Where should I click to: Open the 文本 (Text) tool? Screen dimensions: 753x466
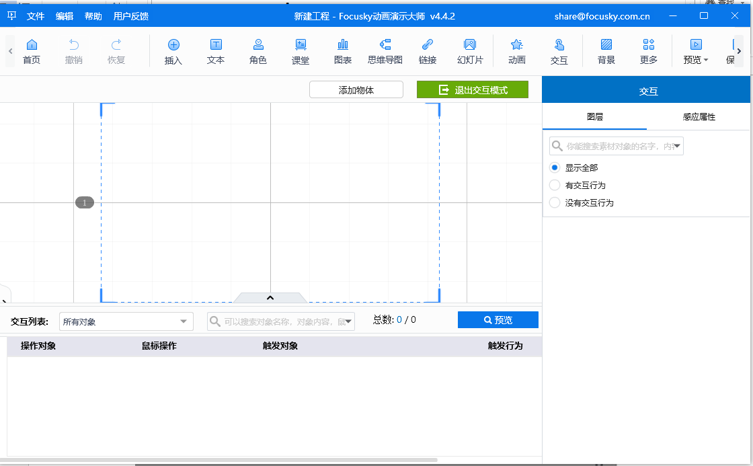tap(216, 51)
